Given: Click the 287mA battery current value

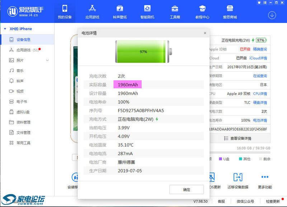Looking at the screenshot, I should (x=125, y=154).
